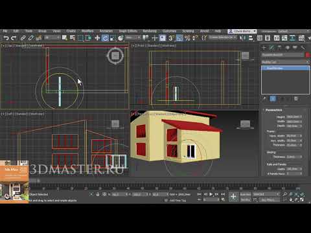The height and width of the screenshot is (233, 311).
Task: Open the selection filter dropdown
Action: pos(52,38)
